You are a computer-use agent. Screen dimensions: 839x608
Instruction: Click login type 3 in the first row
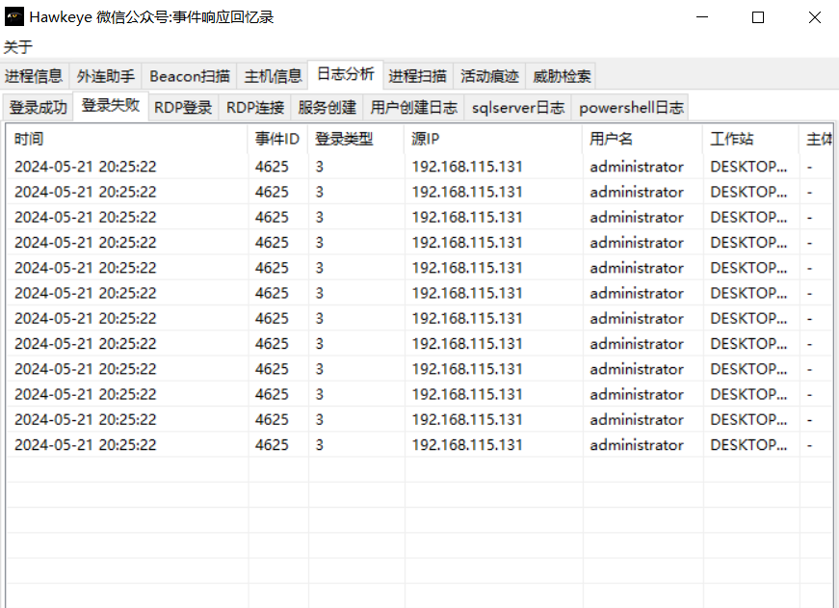click(320, 167)
